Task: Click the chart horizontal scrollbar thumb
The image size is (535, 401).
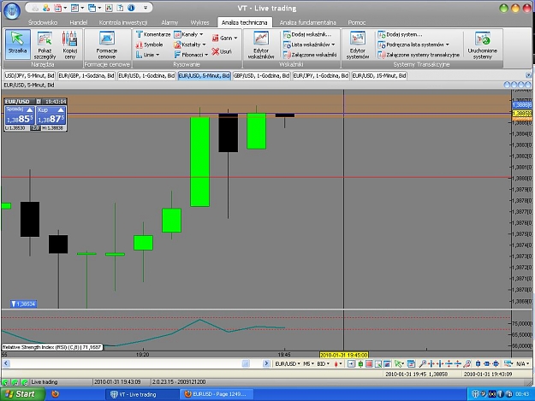Action: click(246, 364)
